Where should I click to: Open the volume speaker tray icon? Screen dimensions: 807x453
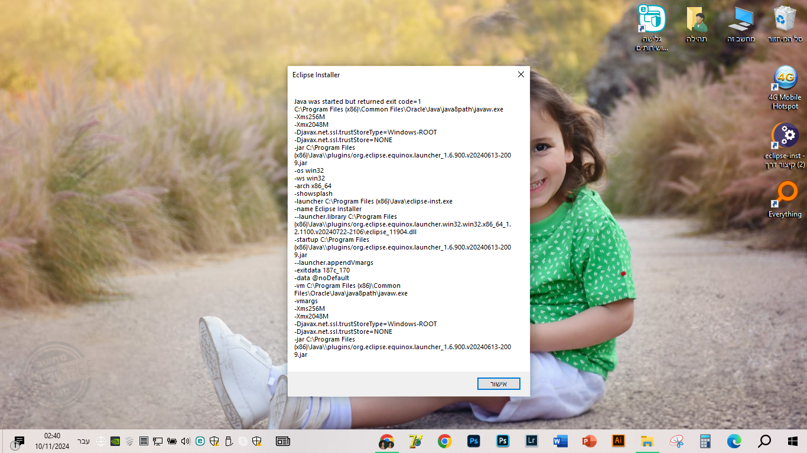coord(186,441)
